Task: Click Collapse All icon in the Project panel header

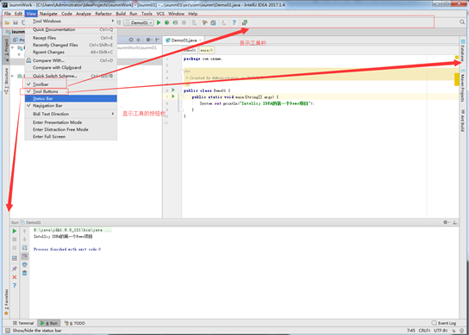Action: click(x=138, y=40)
